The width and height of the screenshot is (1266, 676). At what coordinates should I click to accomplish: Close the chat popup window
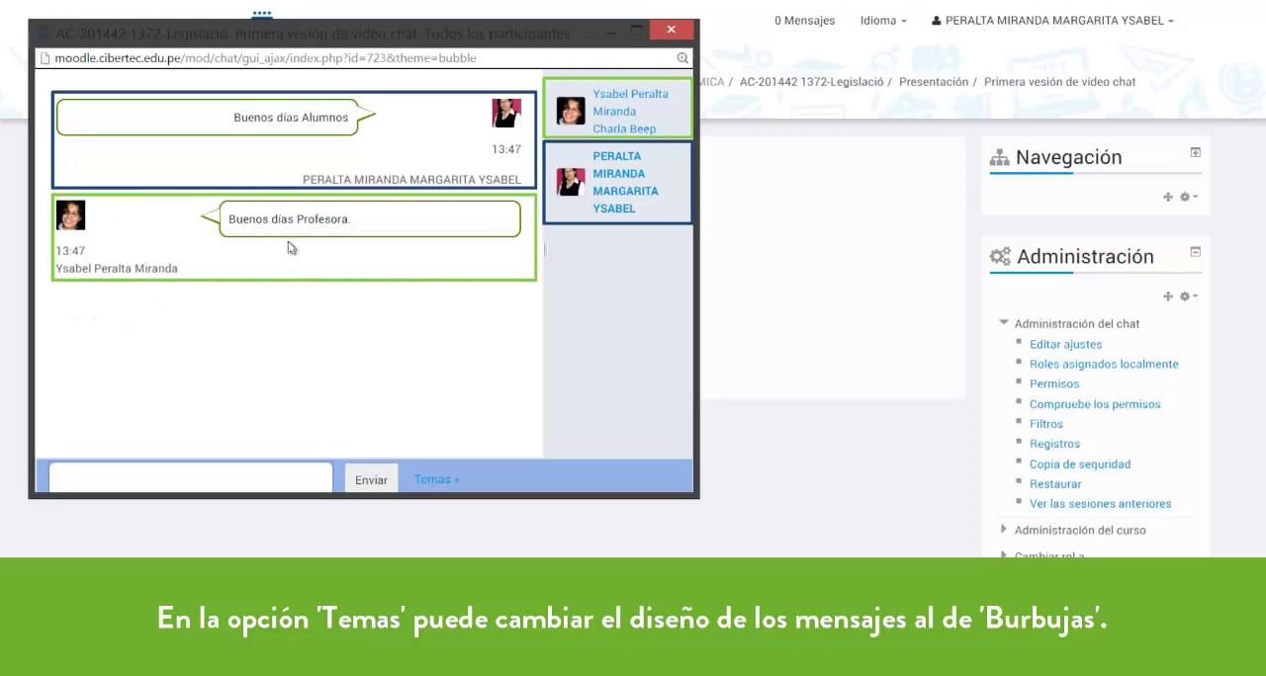pyautogui.click(x=672, y=30)
